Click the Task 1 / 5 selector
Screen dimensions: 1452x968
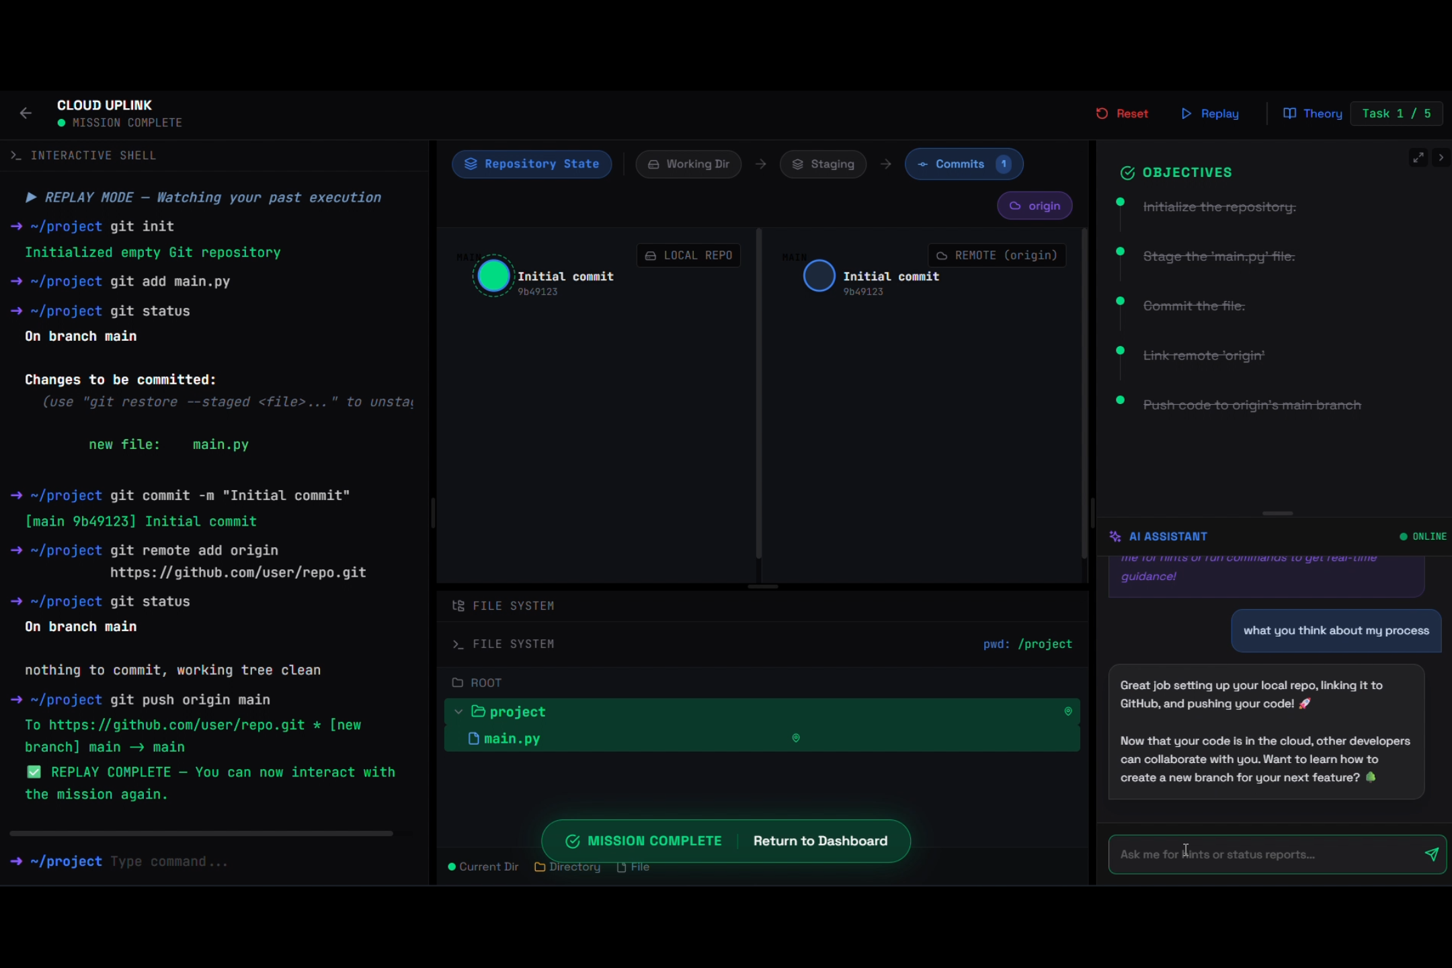(x=1396, y=114)
